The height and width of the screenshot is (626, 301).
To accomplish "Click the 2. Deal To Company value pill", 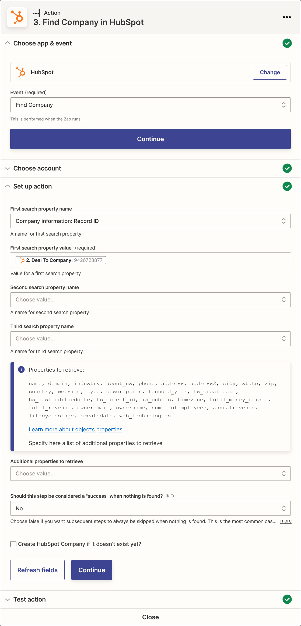I will (61, 260).
